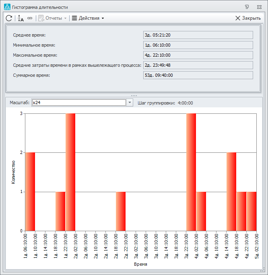
Task: Click the chain link icon in the toolbar
Action: [30, 18]
